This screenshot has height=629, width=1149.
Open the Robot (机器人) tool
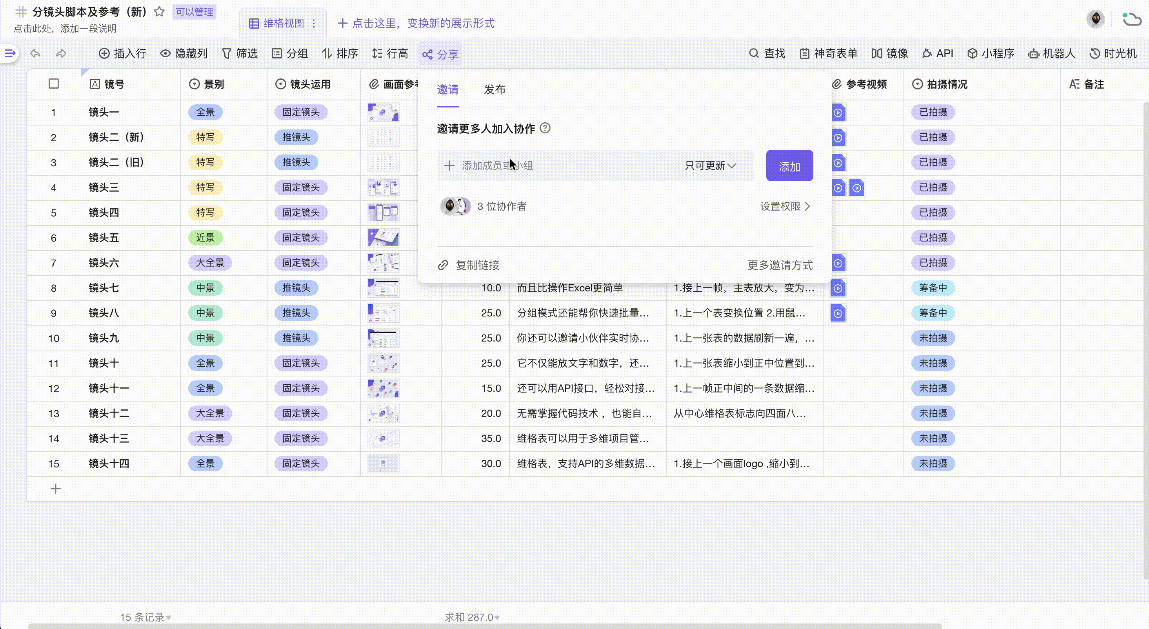(x=1051, y=54)
